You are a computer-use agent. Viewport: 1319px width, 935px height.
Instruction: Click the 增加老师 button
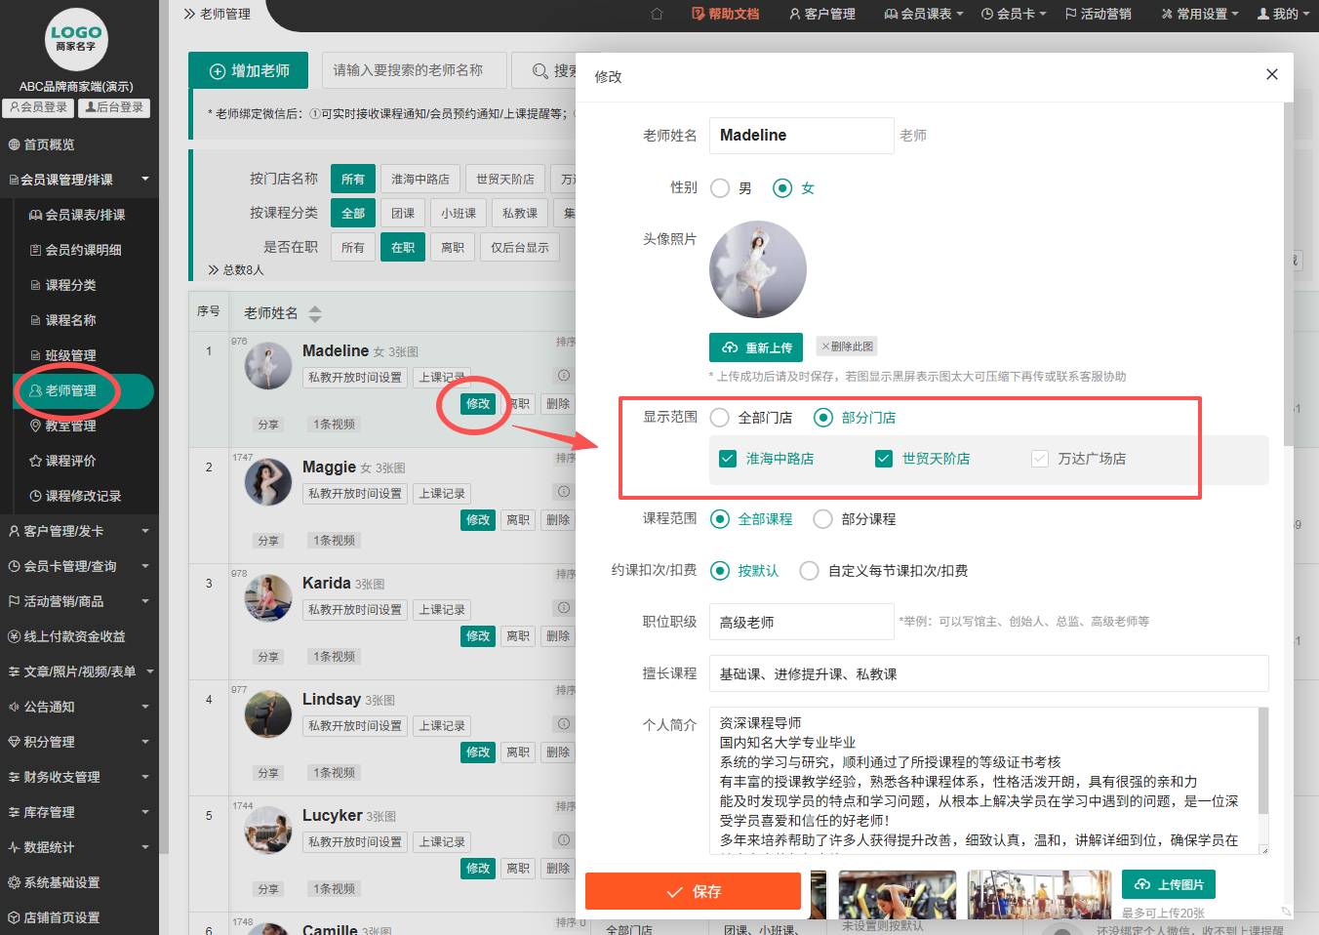coord(249,71)
